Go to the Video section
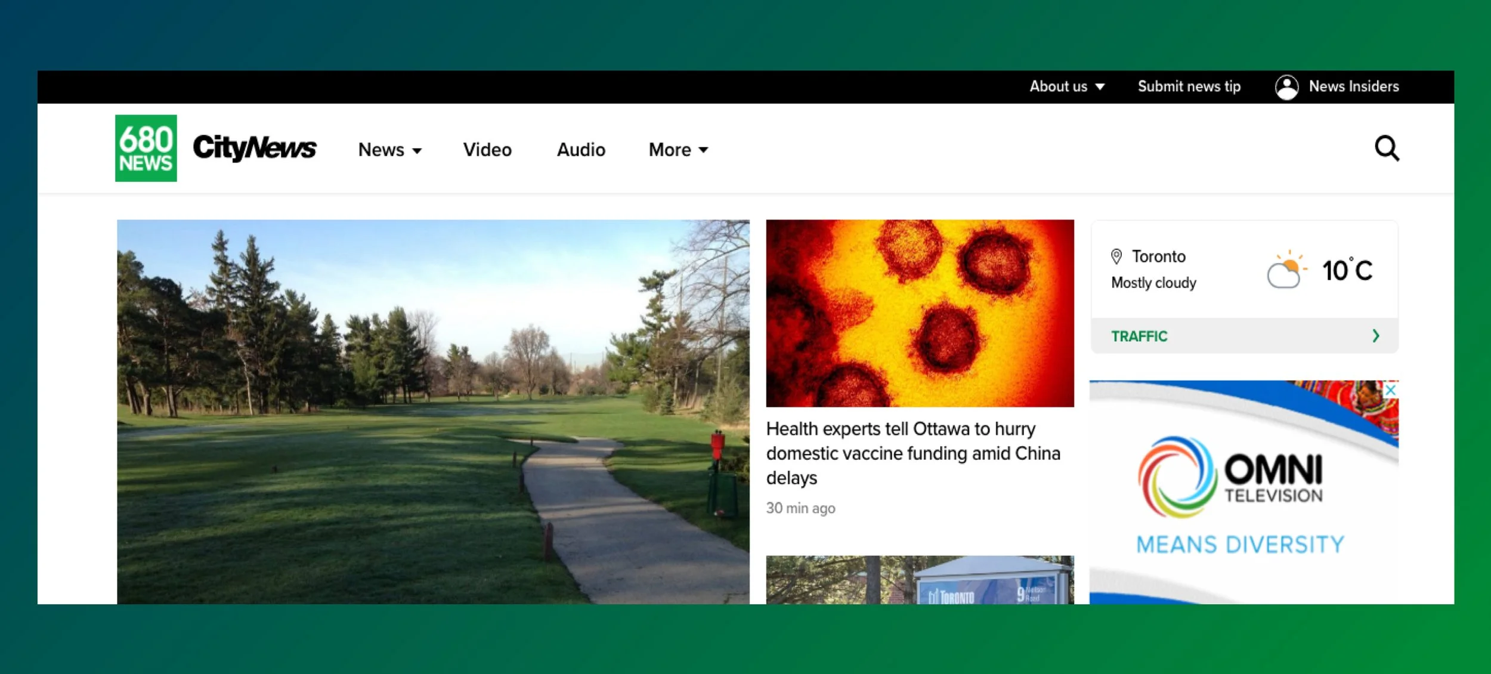 tap(487, 150)
